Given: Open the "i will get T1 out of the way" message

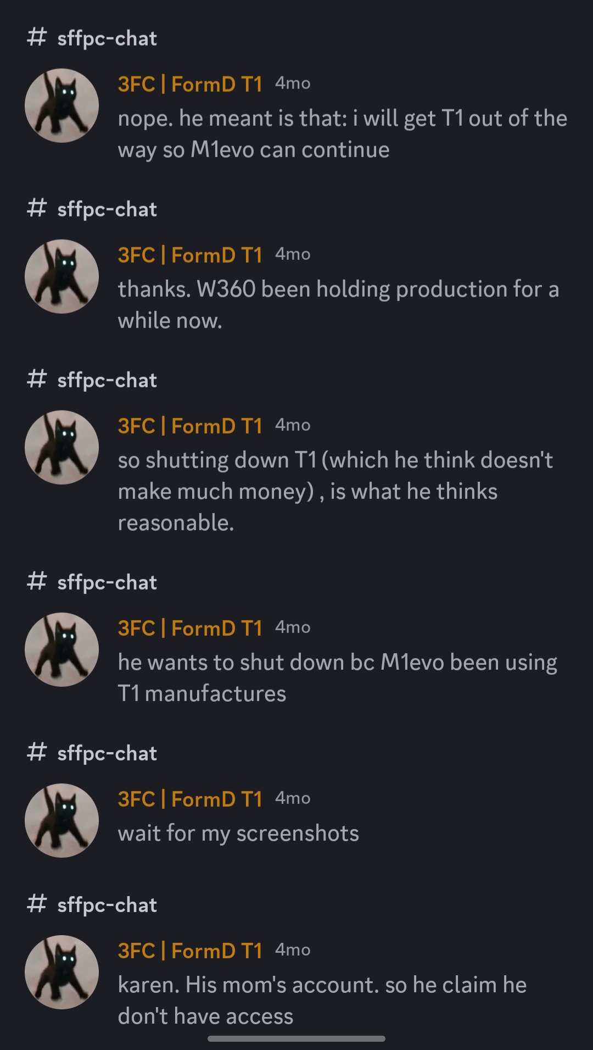Looking at the screenshot, I should coord(342,134).
